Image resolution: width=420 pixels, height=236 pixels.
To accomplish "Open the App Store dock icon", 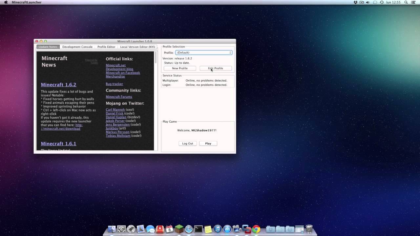I will (x=227, y=229).
